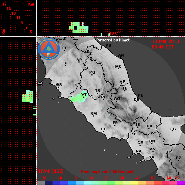185x185 pixels.
Task: Click the 'SI' Siena city label
Action: pos(65,63)
